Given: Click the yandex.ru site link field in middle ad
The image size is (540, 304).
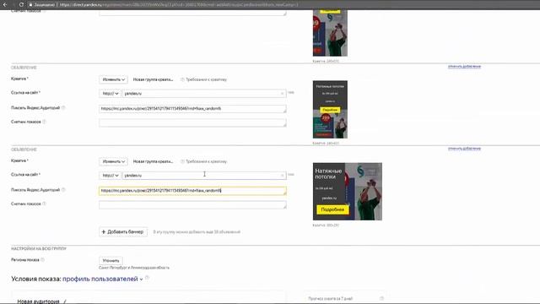Looking at the screenshot, I should pos(204,94).
